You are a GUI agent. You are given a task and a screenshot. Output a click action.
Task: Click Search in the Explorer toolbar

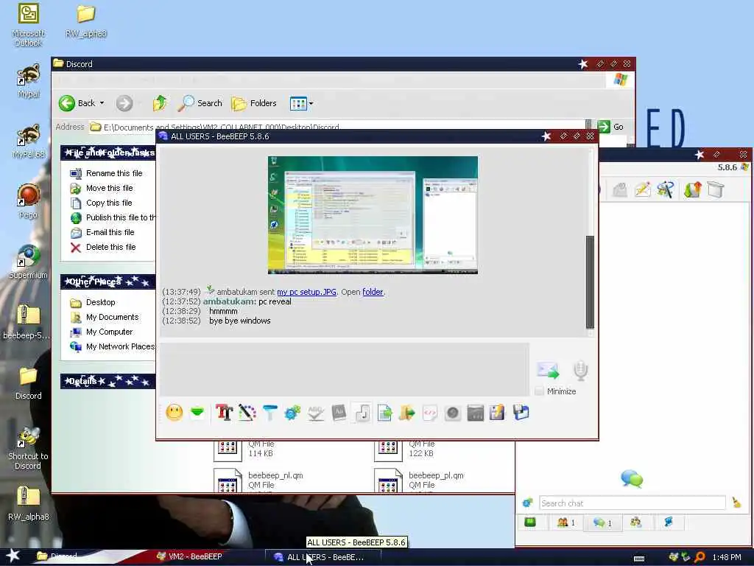tap(200, 103)
